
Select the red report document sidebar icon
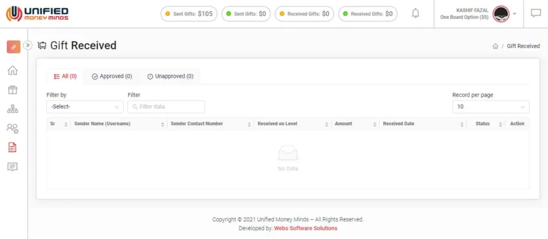click(x=12, y=148)
